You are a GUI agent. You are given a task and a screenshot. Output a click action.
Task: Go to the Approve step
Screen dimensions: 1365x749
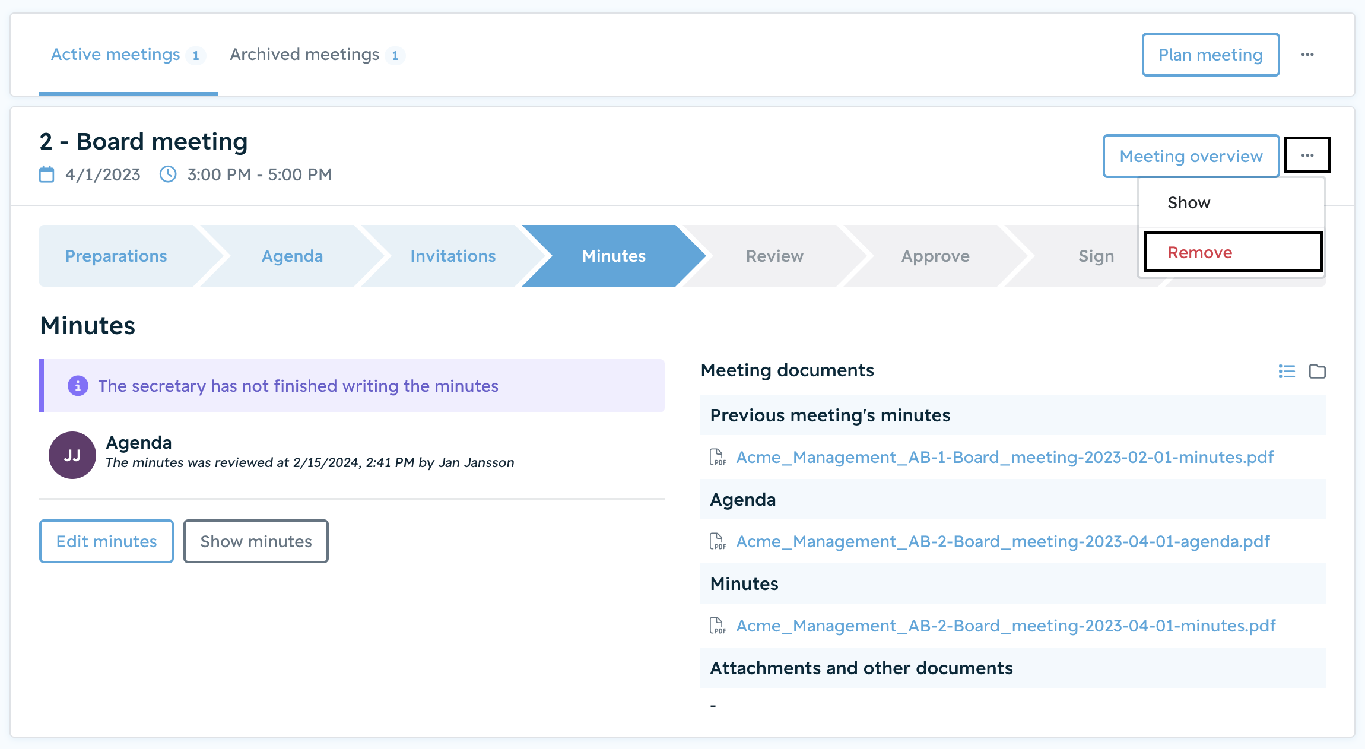935,256
